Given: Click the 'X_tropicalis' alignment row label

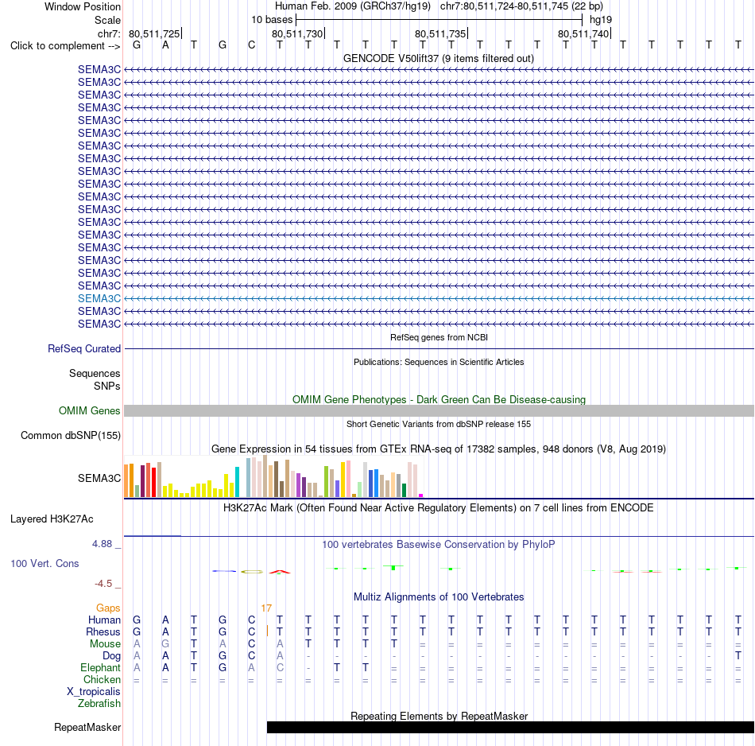Looking at the screenshot, I should 94,692.
